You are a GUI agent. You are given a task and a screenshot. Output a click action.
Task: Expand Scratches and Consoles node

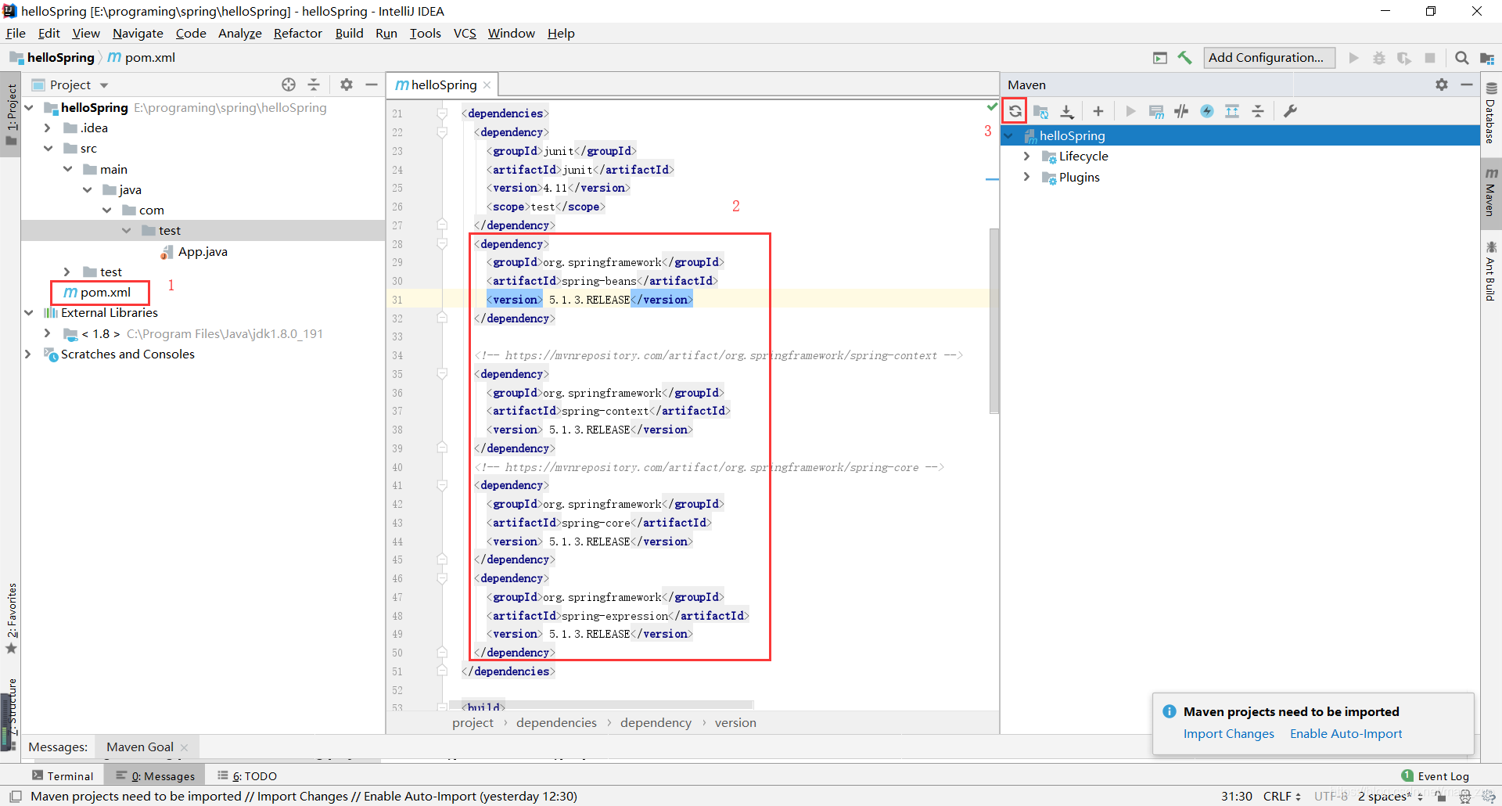[x=29, y=354]
